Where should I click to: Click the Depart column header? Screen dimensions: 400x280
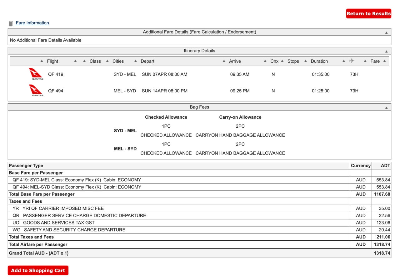click(147, 61)
